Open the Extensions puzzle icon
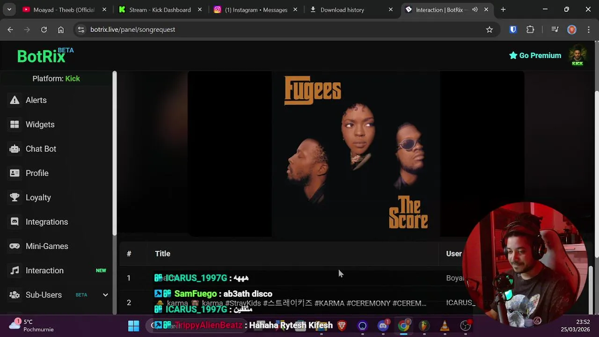 (x=530, y=29)
